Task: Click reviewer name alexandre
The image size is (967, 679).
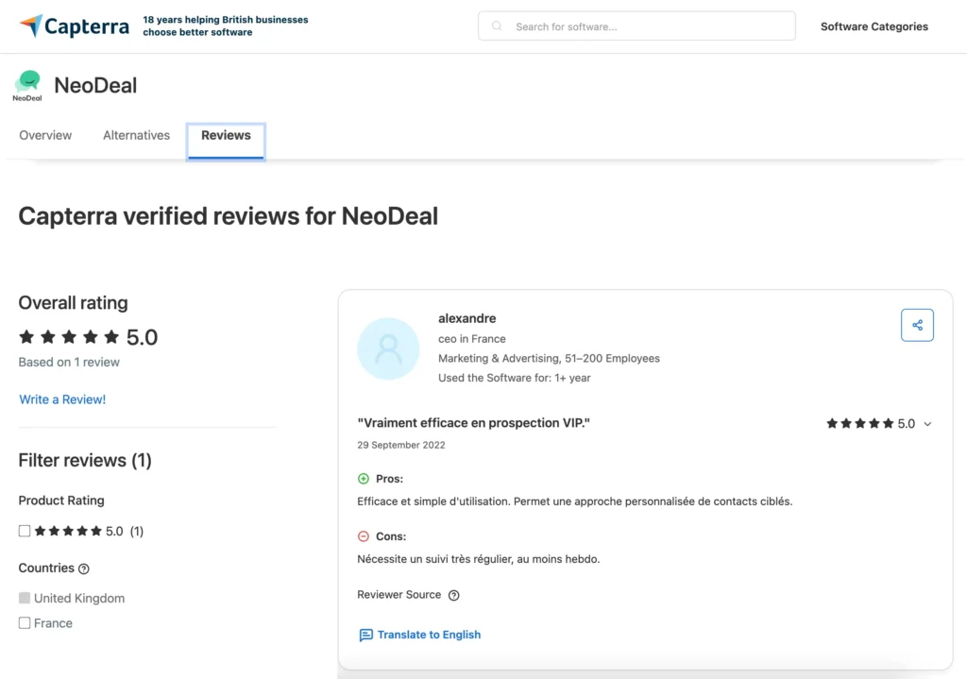Action: click(x=467, y=318)
